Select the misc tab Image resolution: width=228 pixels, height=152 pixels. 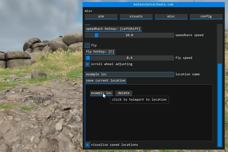pos(171,16)
